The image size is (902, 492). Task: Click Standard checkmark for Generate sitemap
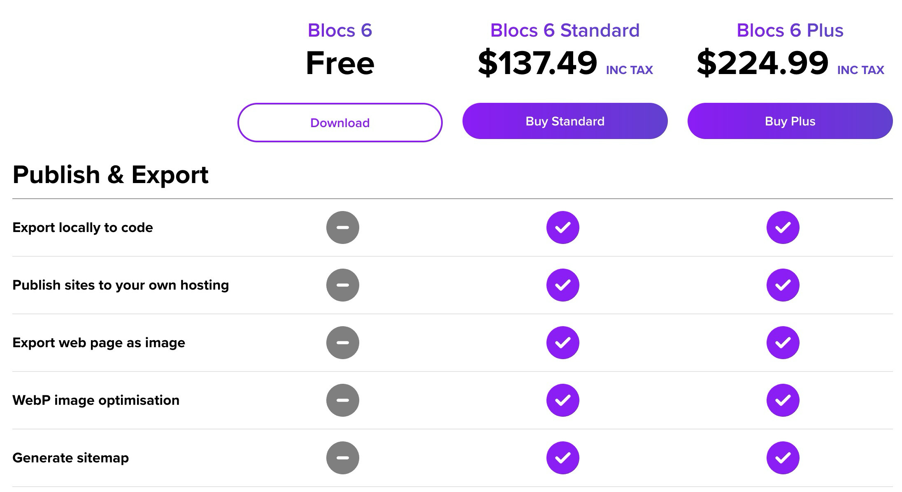[x=563, y=458]
